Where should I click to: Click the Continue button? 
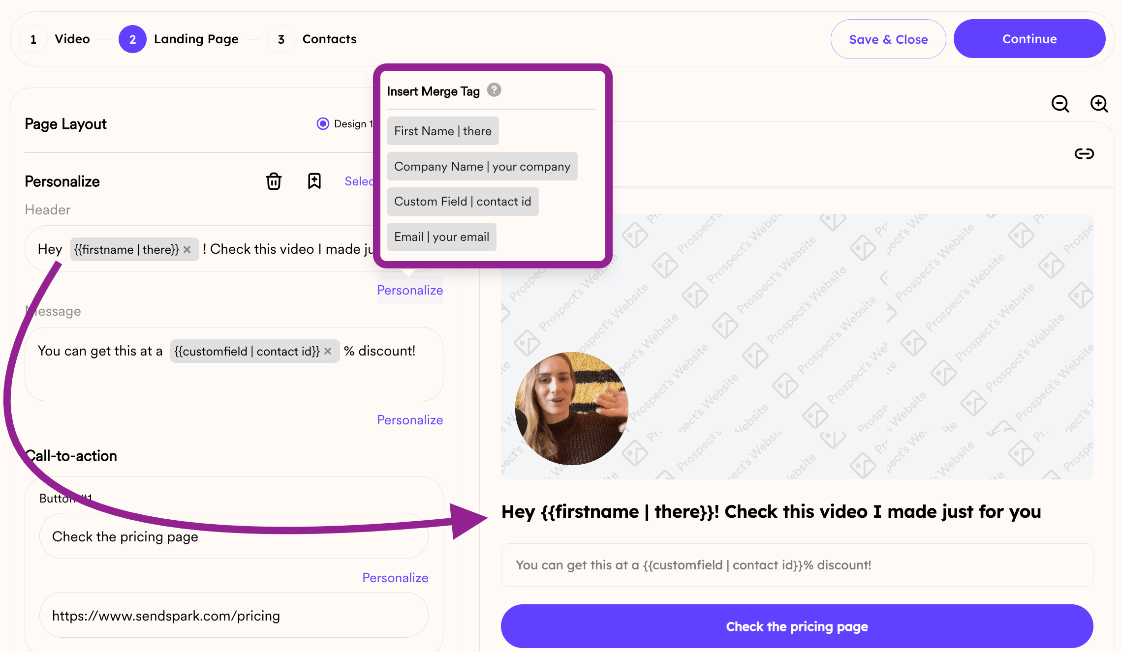click(1029, 39)
